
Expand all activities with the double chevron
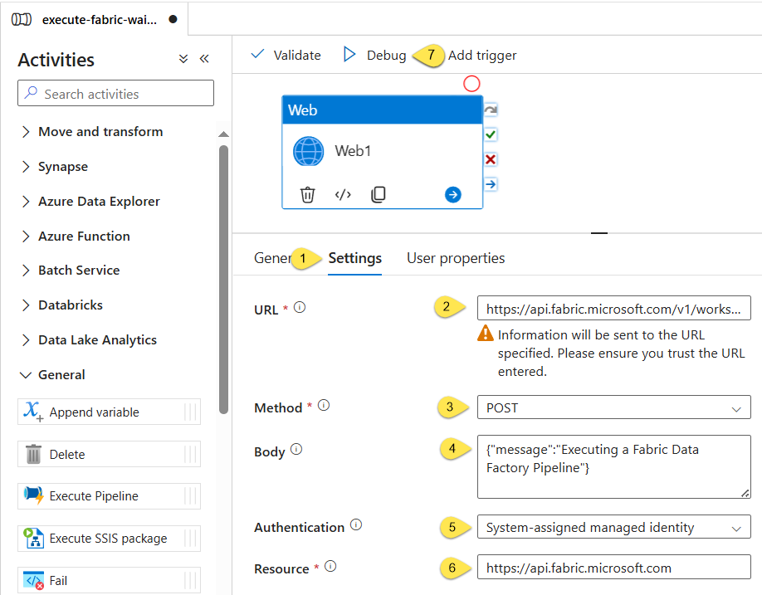(x=183, y=59)
